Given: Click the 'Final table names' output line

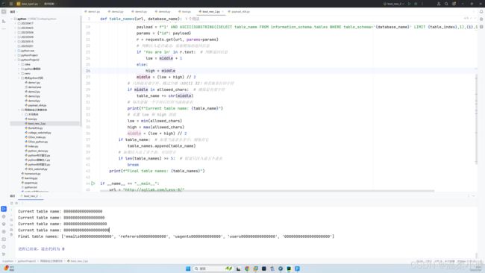Looking at the screenshot, I should pos(176,236).
